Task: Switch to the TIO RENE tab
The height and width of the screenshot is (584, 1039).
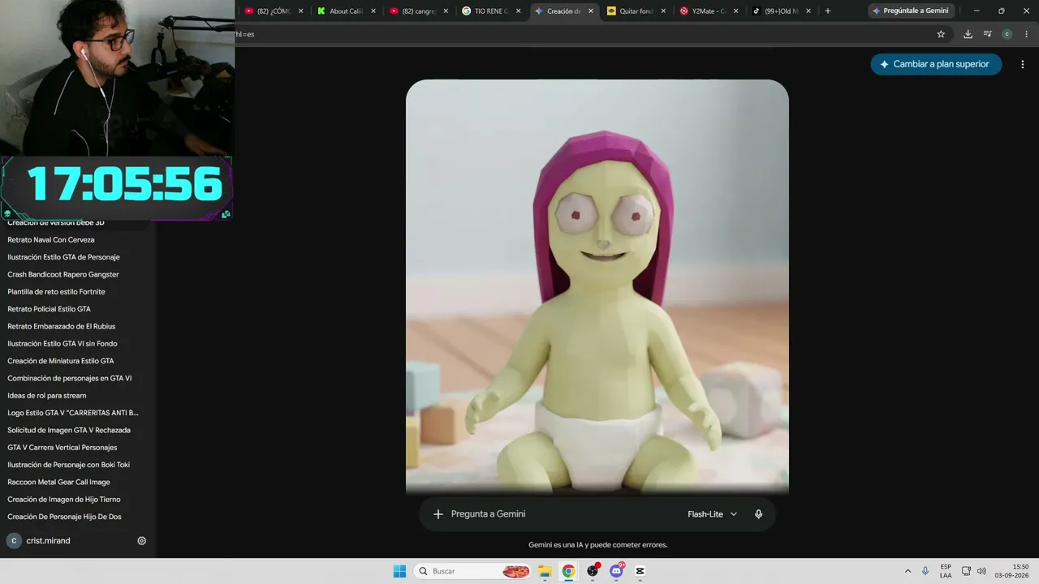Action: 485,11
